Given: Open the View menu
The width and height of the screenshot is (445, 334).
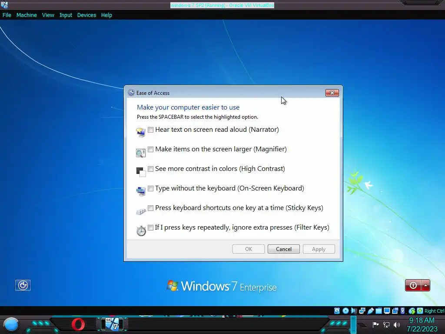Looking at the screenshot, I should point(48,15).
